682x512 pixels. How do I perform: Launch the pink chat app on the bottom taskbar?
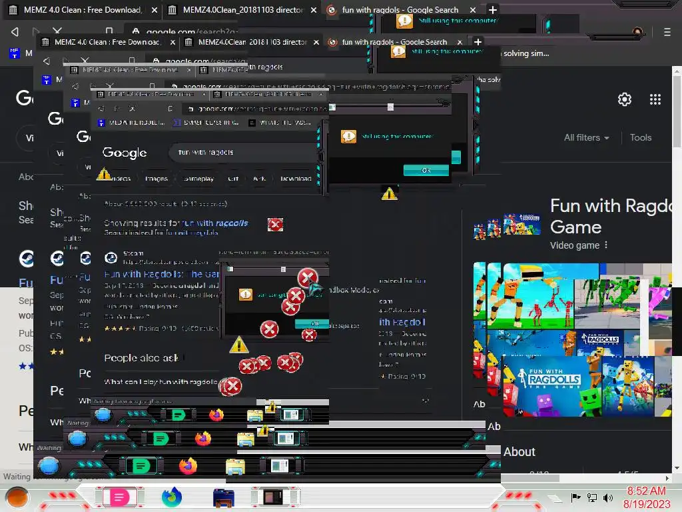[x=119, y=497]
